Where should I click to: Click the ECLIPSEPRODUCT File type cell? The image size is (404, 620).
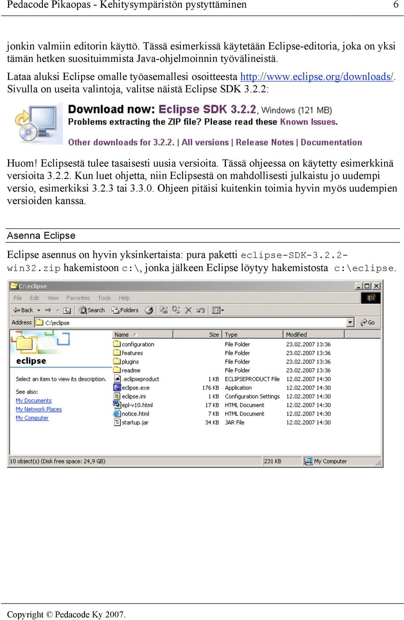pos(252,379)
